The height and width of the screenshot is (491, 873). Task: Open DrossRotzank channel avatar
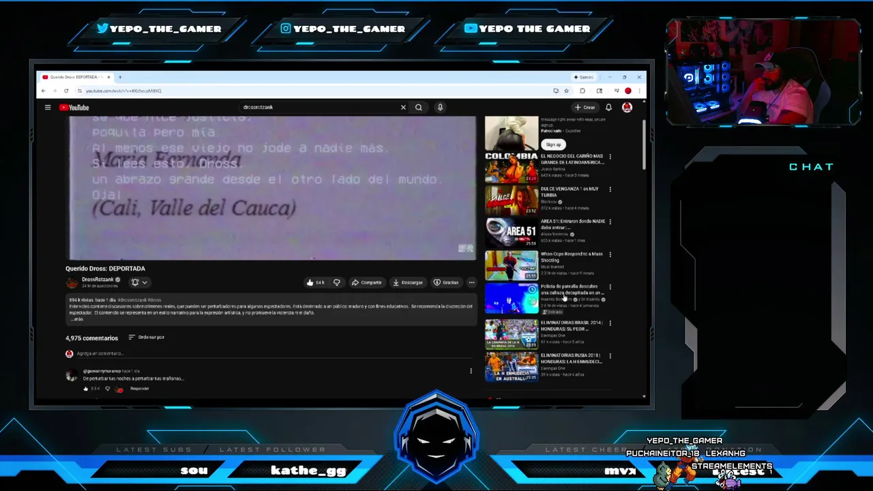[x=72, y=282]
